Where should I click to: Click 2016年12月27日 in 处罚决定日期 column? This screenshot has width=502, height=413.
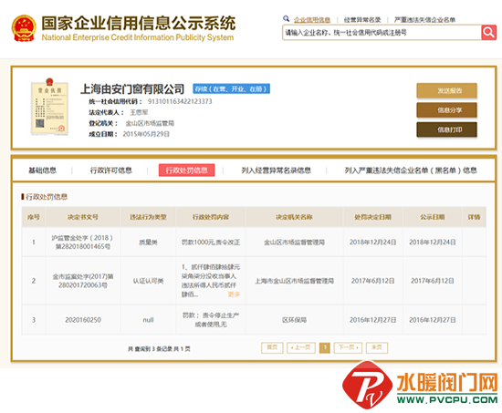[372, 320]
